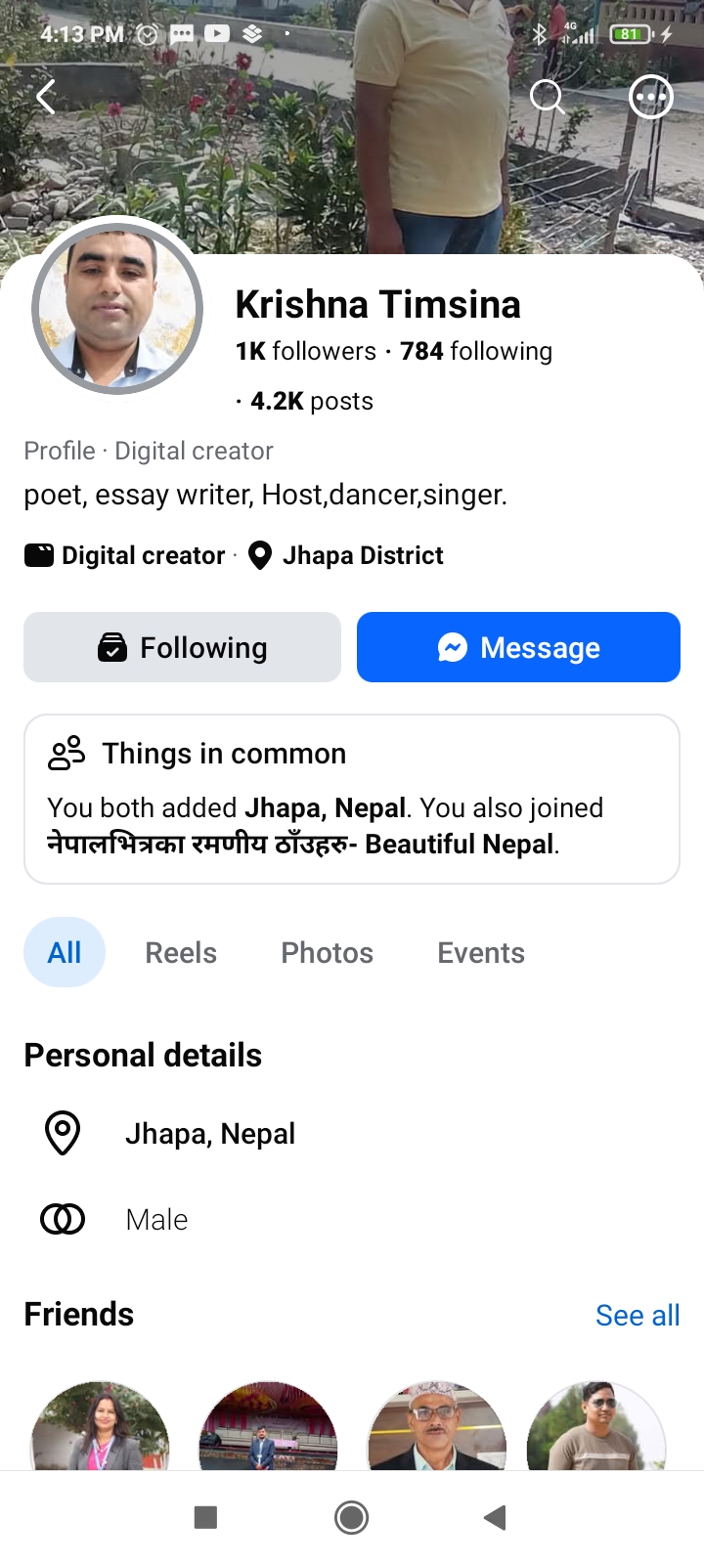Tap the Digital creator clapperboard icon
Image resolution: width=704 pixels, height=1564 pixels.
coord(39,555)
